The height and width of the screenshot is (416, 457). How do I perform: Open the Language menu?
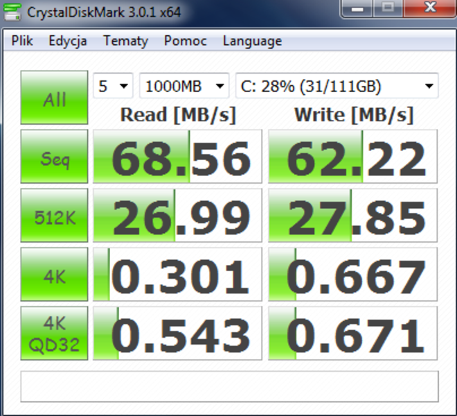253,41
